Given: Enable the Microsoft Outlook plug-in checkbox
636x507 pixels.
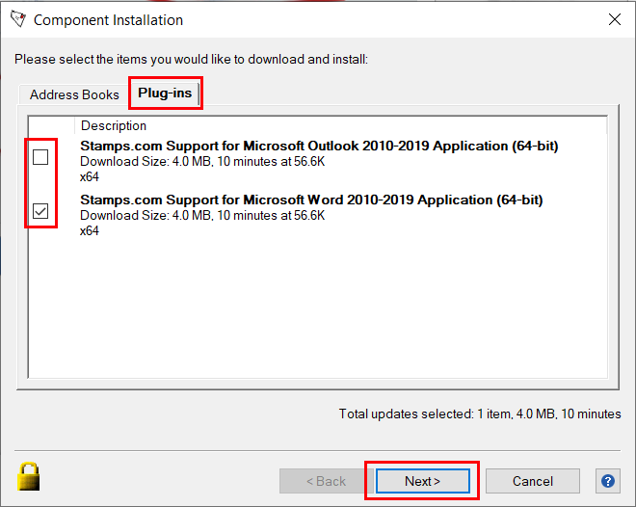Looking at the screenshot, I should [x=40, y=157].
